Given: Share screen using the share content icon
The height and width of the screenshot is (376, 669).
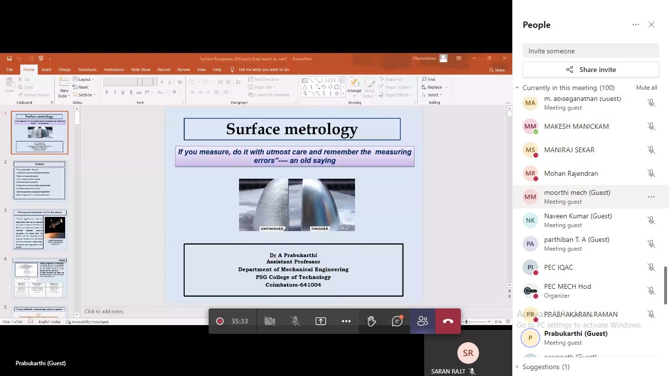Looking at the screenshot, I should coord(320,321).
